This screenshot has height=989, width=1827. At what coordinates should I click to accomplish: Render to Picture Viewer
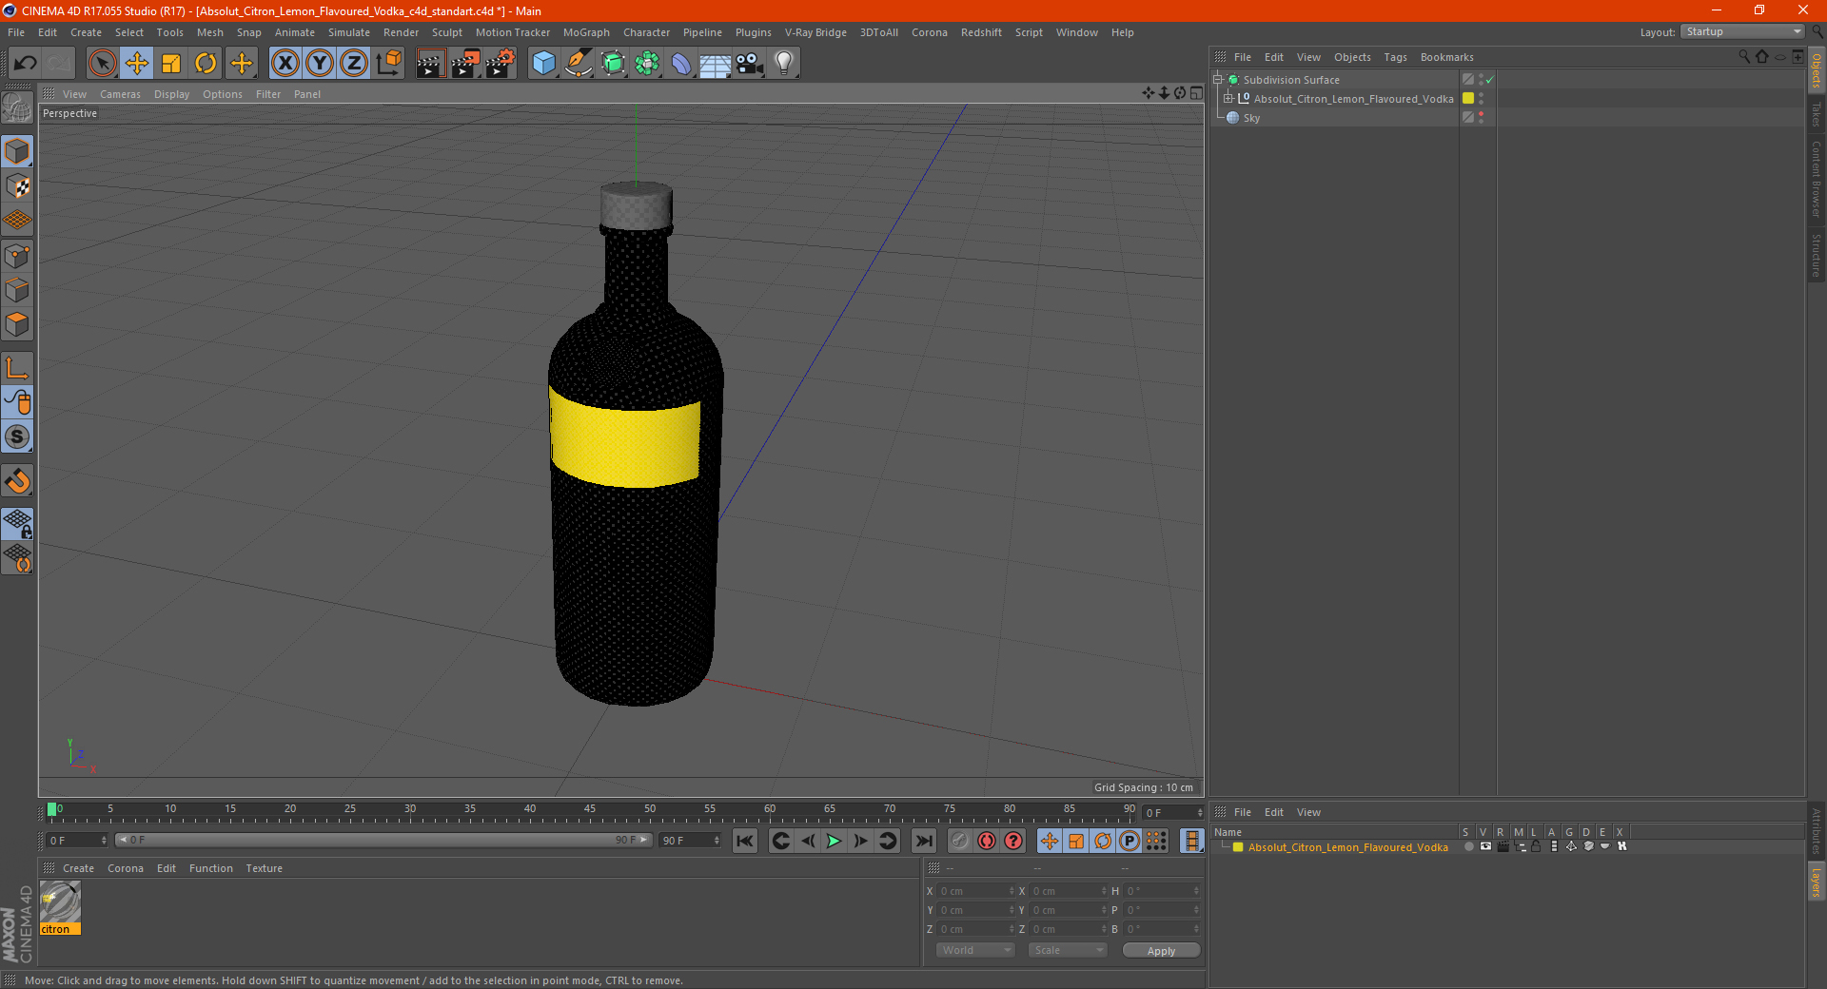[x=465, y=64]
